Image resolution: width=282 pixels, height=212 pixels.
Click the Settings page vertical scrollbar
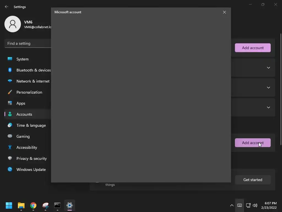pos(281,89)
